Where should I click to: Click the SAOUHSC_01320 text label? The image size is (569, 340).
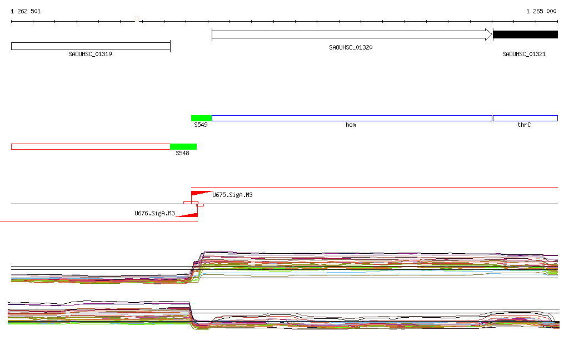point(351,48)
